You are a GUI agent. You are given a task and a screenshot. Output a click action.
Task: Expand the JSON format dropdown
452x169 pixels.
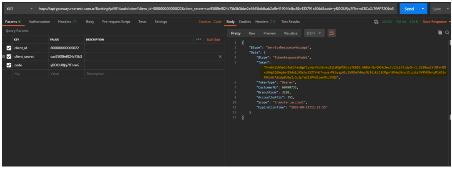(x=314, y=33)
